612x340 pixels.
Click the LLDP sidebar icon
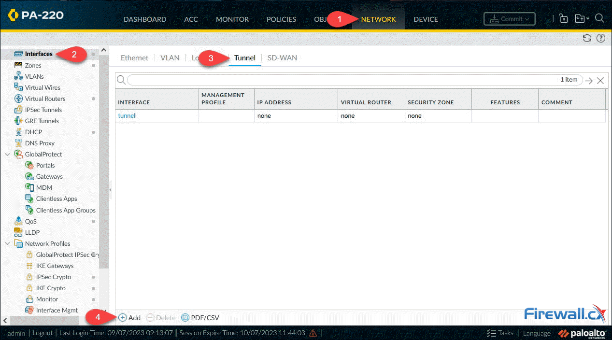click(x=18, y=232)
